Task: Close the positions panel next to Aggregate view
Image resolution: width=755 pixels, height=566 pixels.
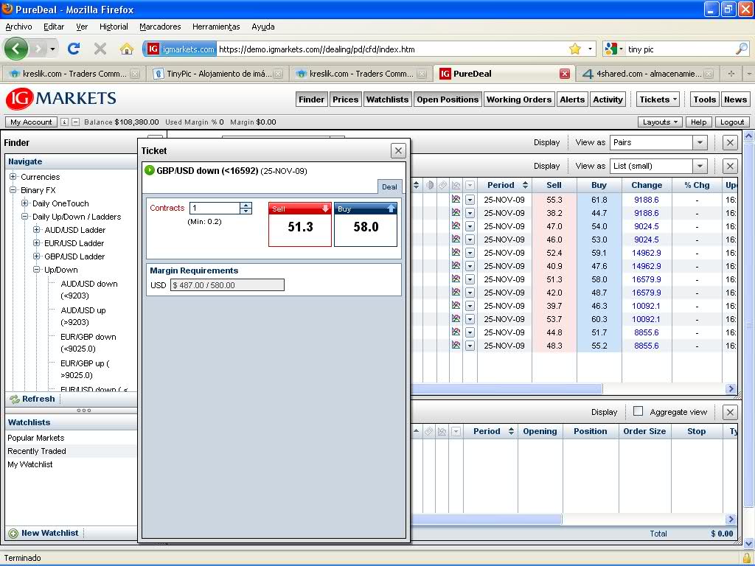Action: [730, 412]
